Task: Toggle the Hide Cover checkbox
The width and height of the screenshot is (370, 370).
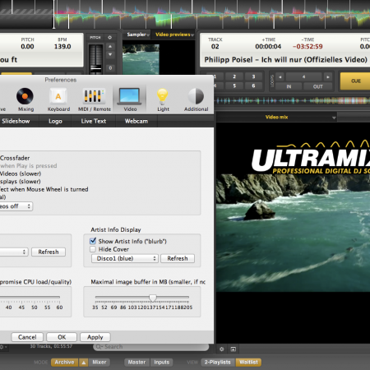Action: (93, 249)
